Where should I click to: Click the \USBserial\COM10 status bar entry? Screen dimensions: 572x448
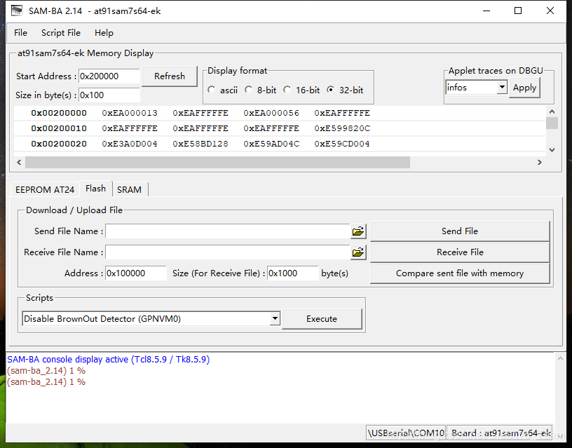pos(406,433)
